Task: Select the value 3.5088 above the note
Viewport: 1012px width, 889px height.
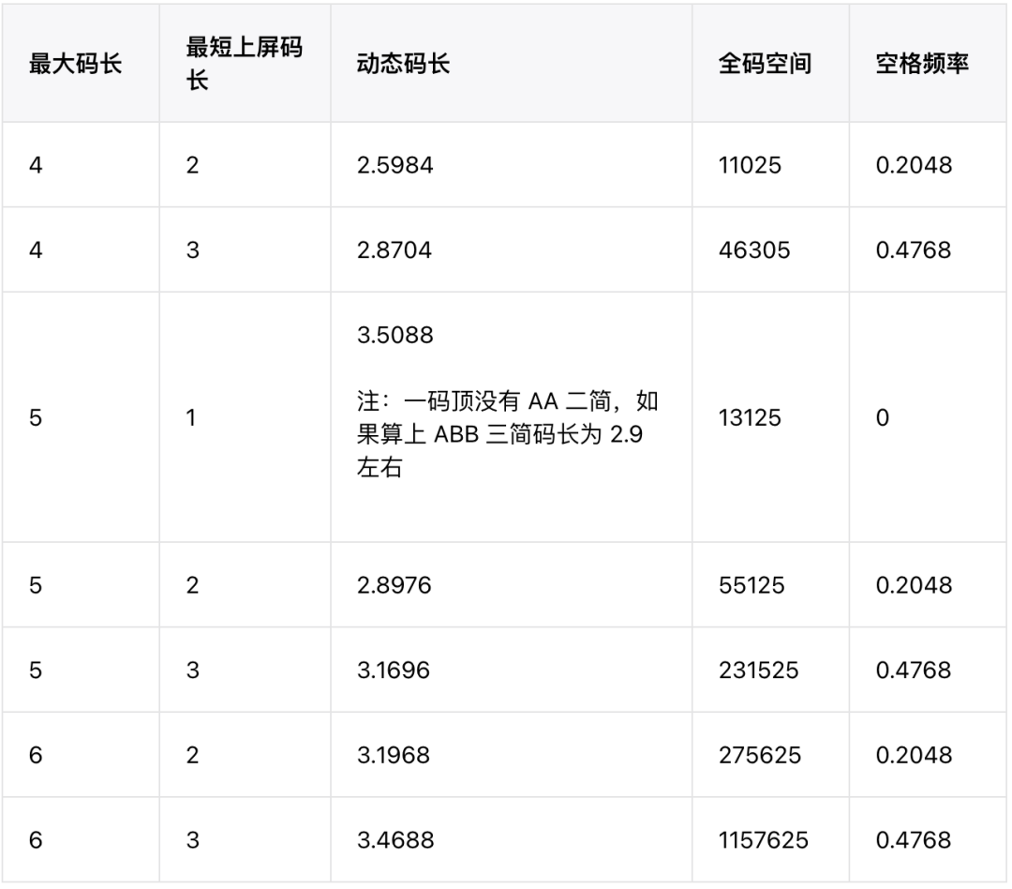Action: point(395,336)
